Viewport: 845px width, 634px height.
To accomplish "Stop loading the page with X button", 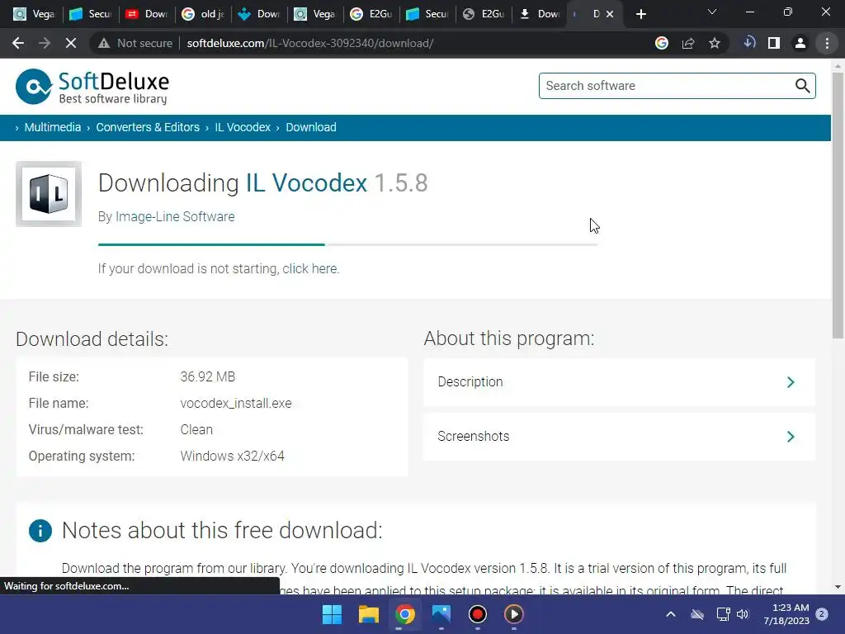I will pos(71,43).
